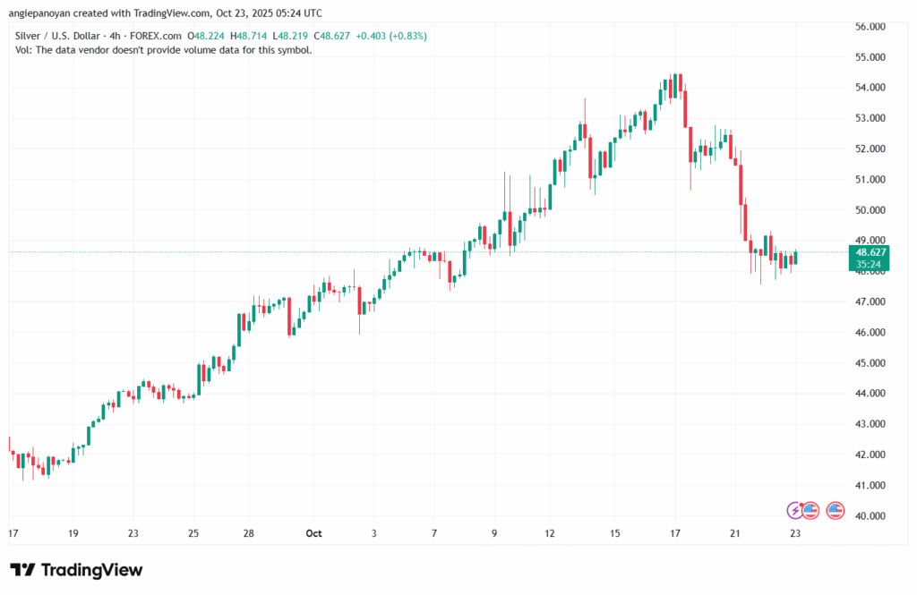Viewport: 917px width, 595px height.
Task: Open the rightmost US flag economic event
Action: pos(835,510)
